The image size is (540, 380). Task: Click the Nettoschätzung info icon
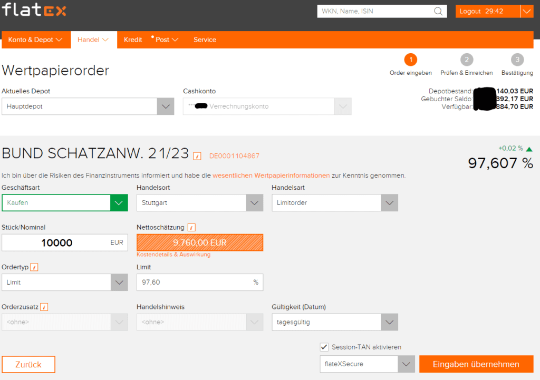pyautogui.click(x=191, y=228)
